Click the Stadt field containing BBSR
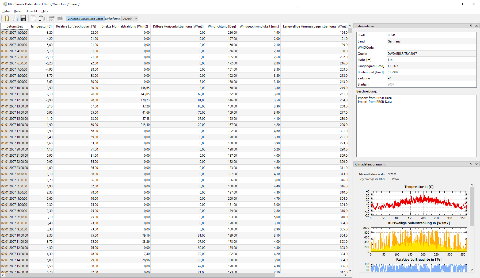 coord(431,35)
